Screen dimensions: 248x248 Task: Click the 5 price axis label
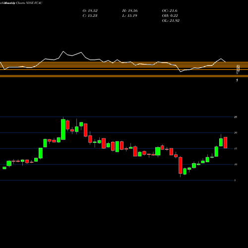pyautogui.click(x=235, y=180)
